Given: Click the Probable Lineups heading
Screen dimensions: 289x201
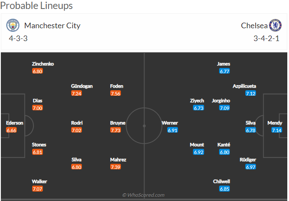Looking at the screenshot, I should (x=36, y=5).
